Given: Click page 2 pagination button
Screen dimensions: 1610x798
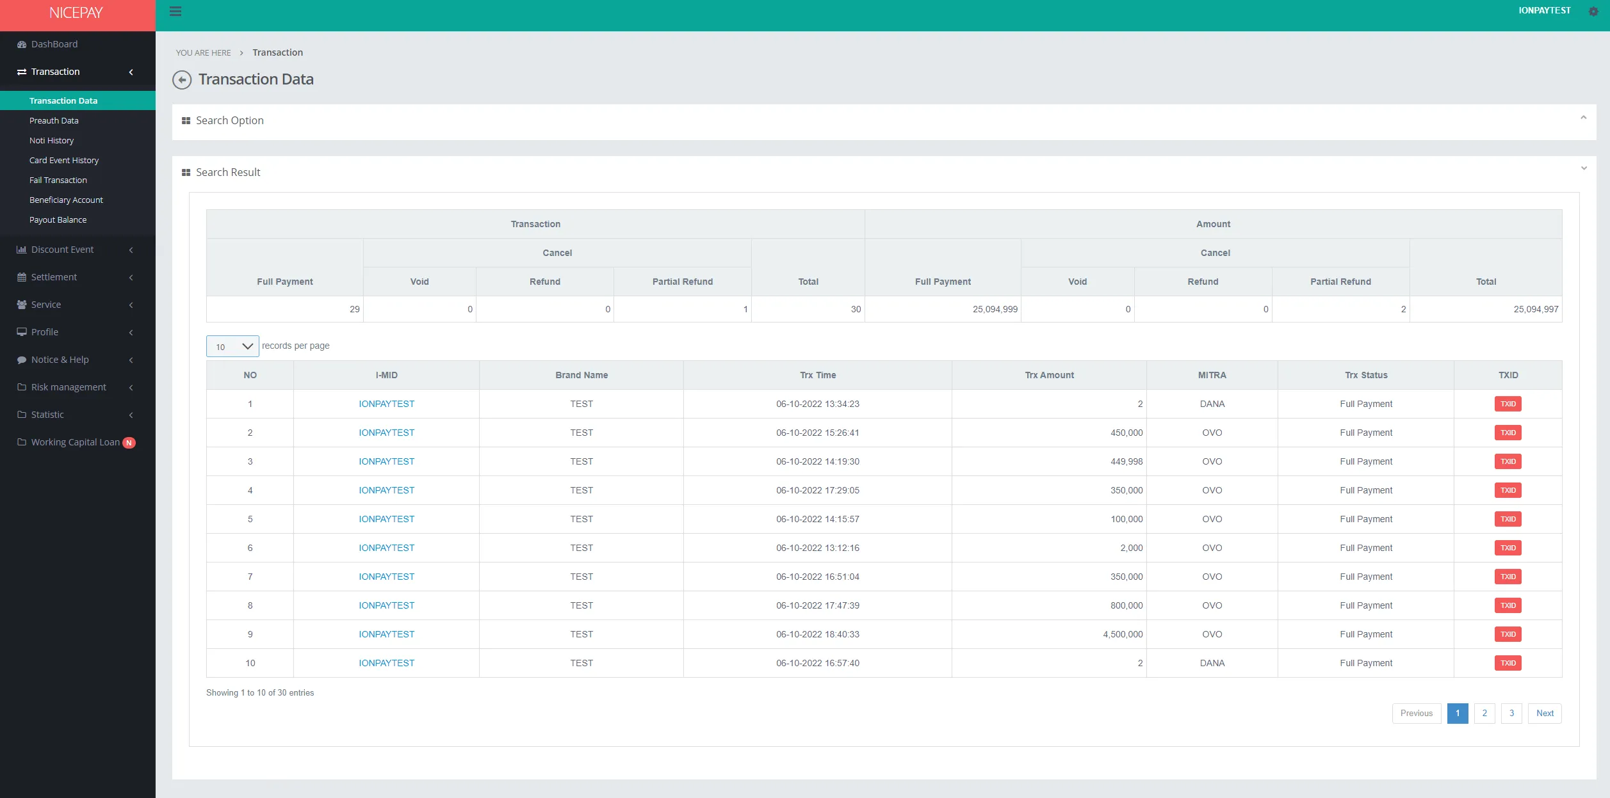Looking at the screenshot, I should coord(1484,713).
